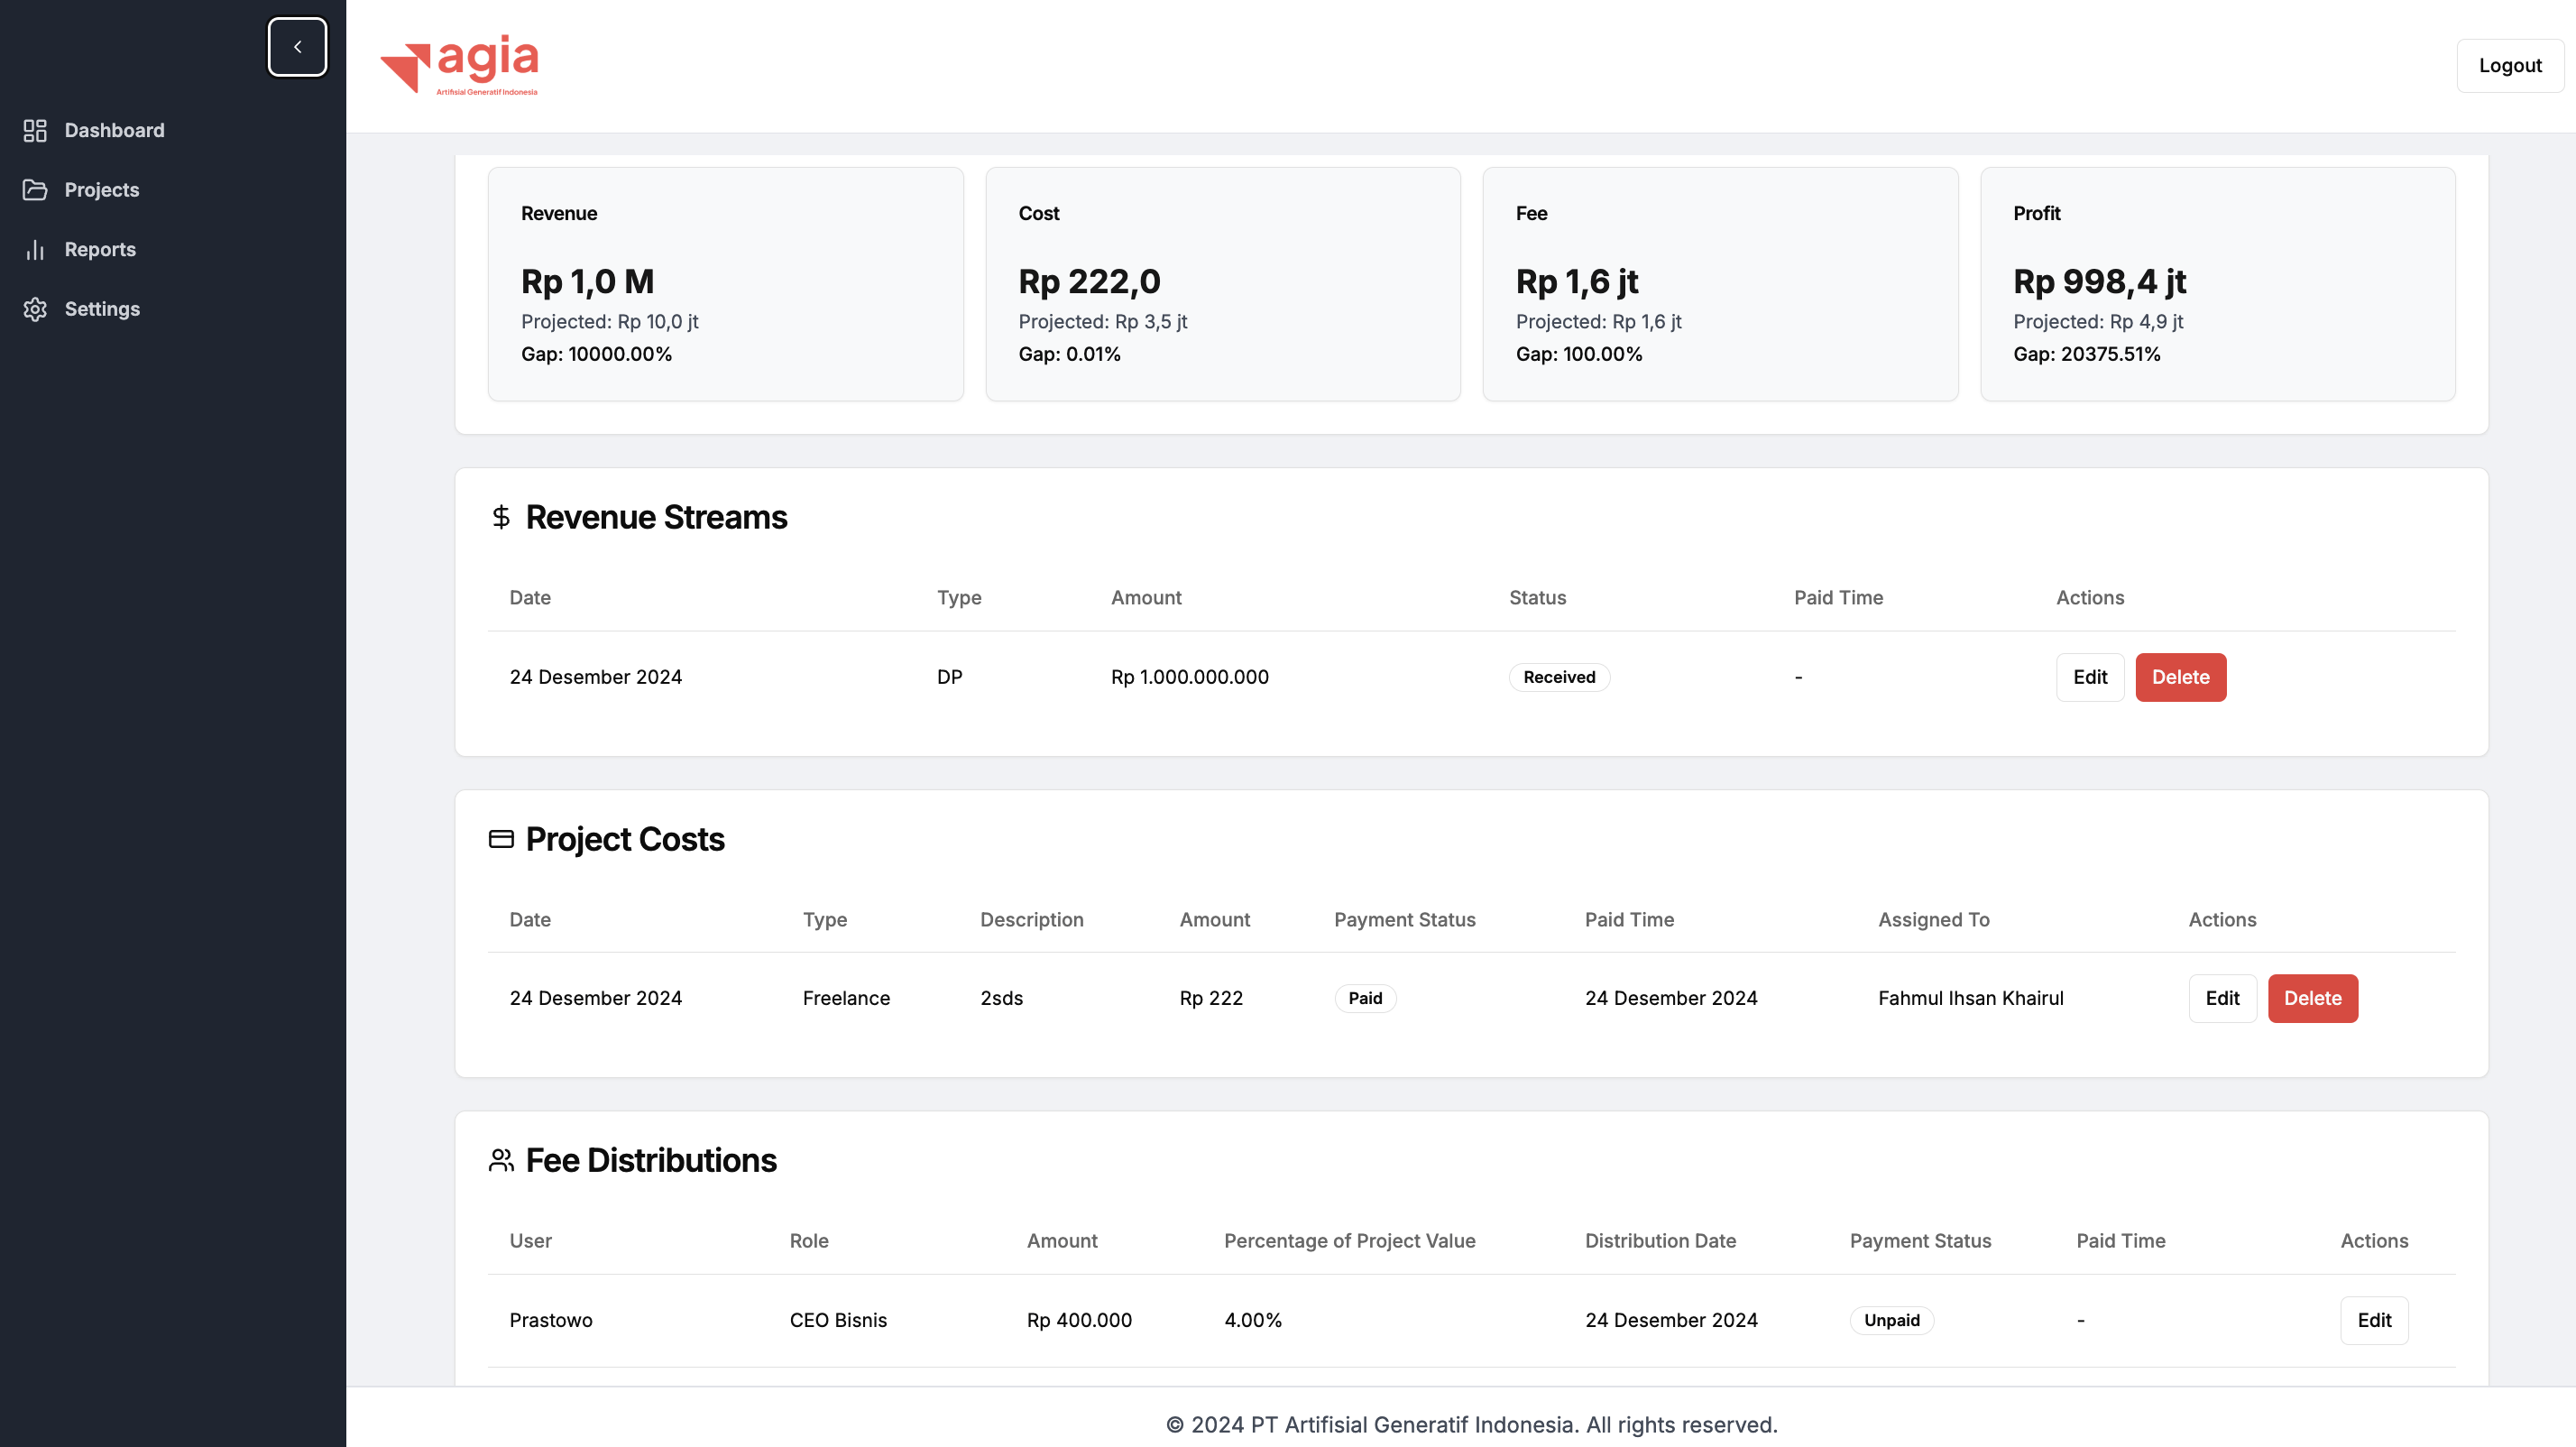Screen dimensions: 2576x1447
Task: Toggle Payment Status for Prastowo entry
Action: click(x=1891, y=1320)
